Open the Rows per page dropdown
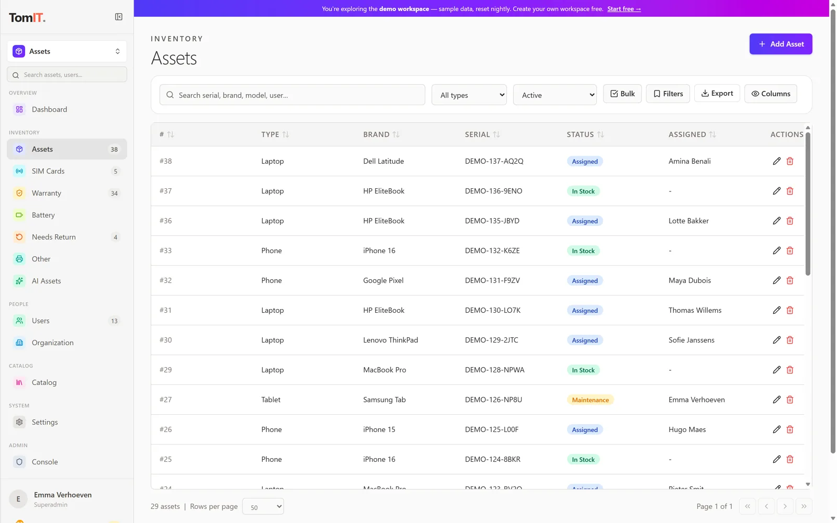Screen dimensions: 837x523 tap(263, 506)
